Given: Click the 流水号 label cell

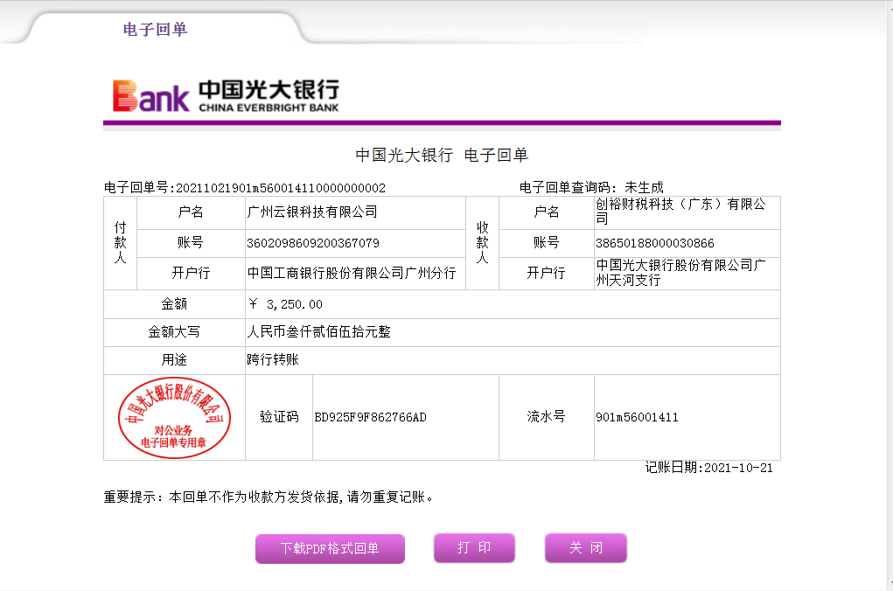Looking at the screenshot, I should (546, 417).
